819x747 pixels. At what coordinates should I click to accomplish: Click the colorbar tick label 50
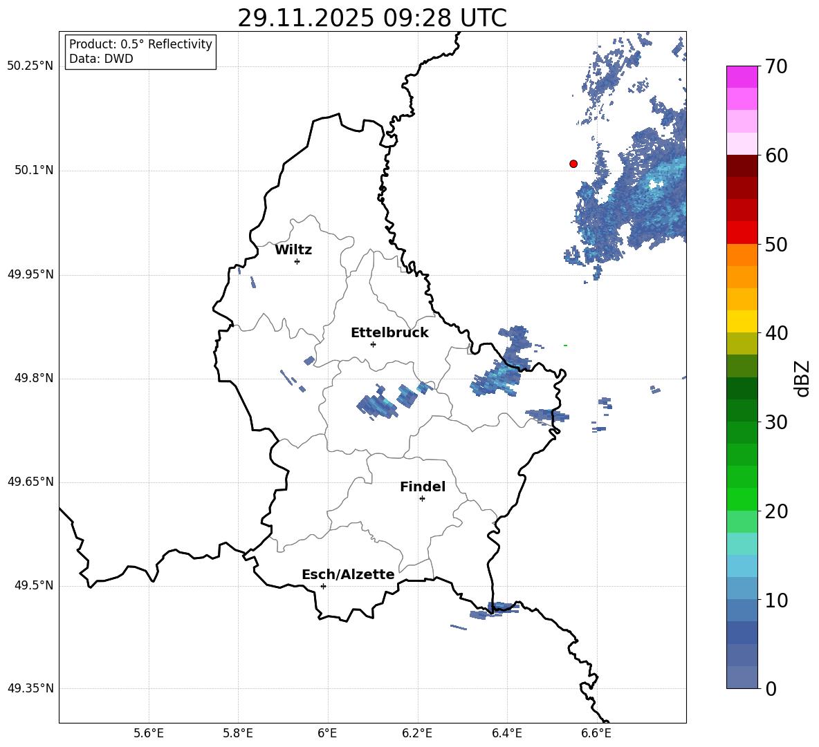(776, 244)
